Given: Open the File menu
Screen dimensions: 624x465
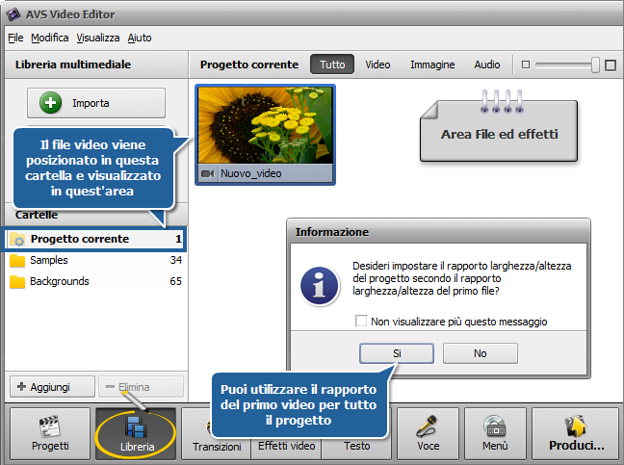Looking at the screenshot, I should click(x=15, y=38).
